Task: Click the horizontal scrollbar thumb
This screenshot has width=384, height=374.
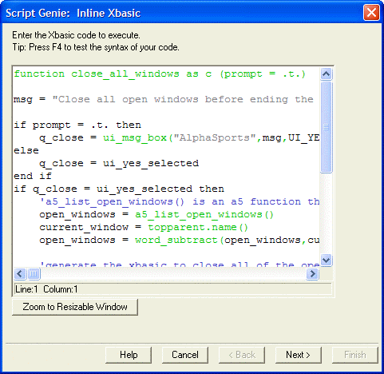Action: click(34, 273)
